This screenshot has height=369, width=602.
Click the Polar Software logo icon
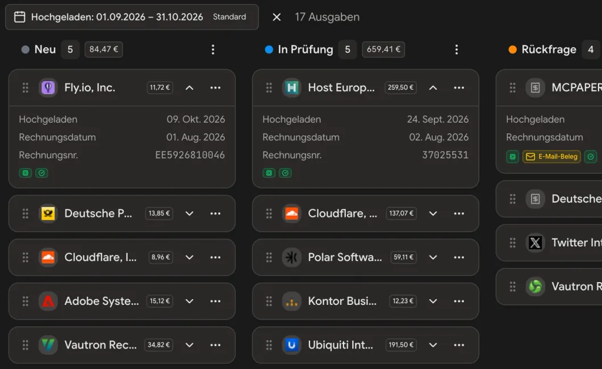[x=292, y=257]
